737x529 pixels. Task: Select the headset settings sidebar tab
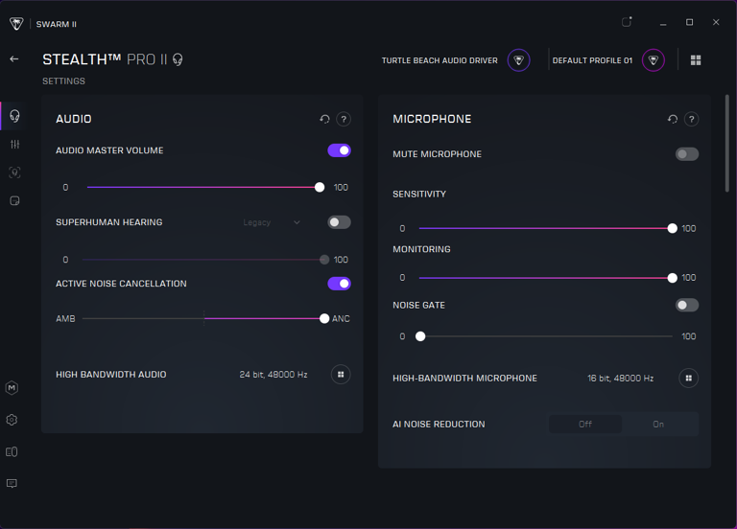pos(14,116)
